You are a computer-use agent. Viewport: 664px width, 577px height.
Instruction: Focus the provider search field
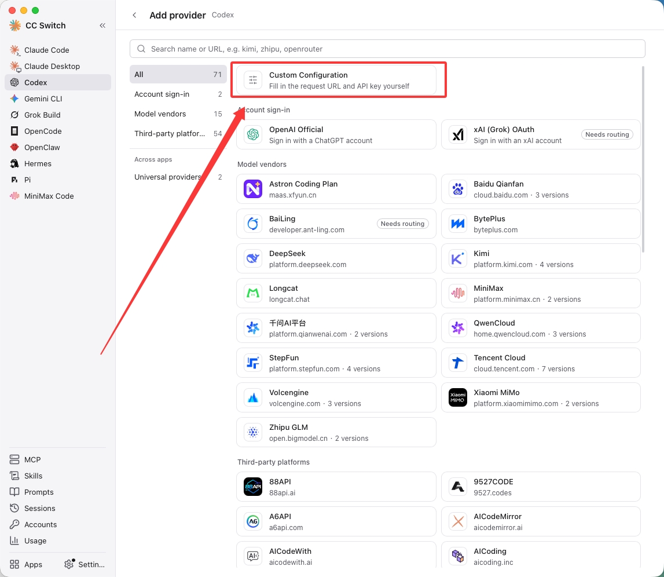(387, 49)
